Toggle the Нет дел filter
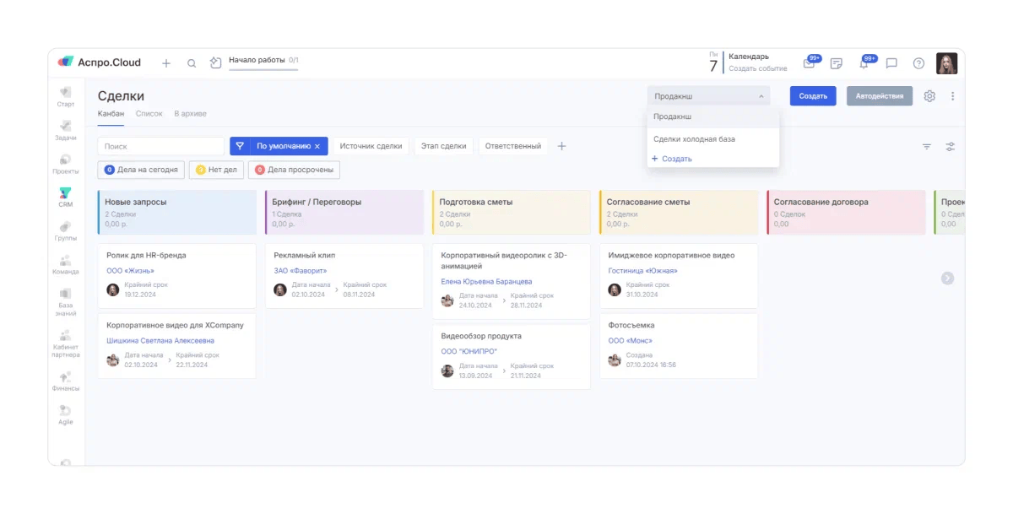 click(x=215, y=170)
